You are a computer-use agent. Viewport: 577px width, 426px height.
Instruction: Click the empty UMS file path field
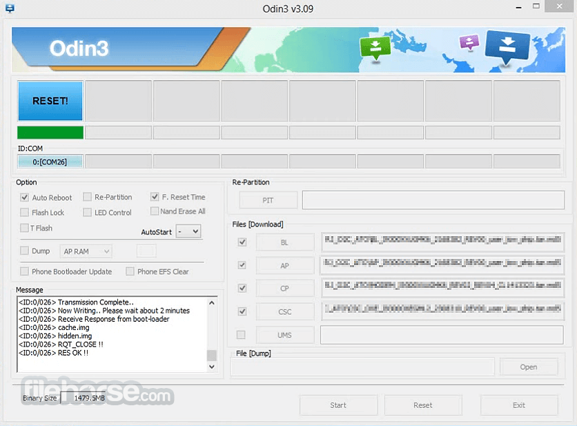pos(442,335)
